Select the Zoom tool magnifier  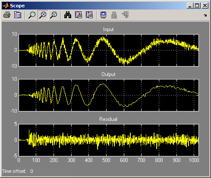[32, 15]
